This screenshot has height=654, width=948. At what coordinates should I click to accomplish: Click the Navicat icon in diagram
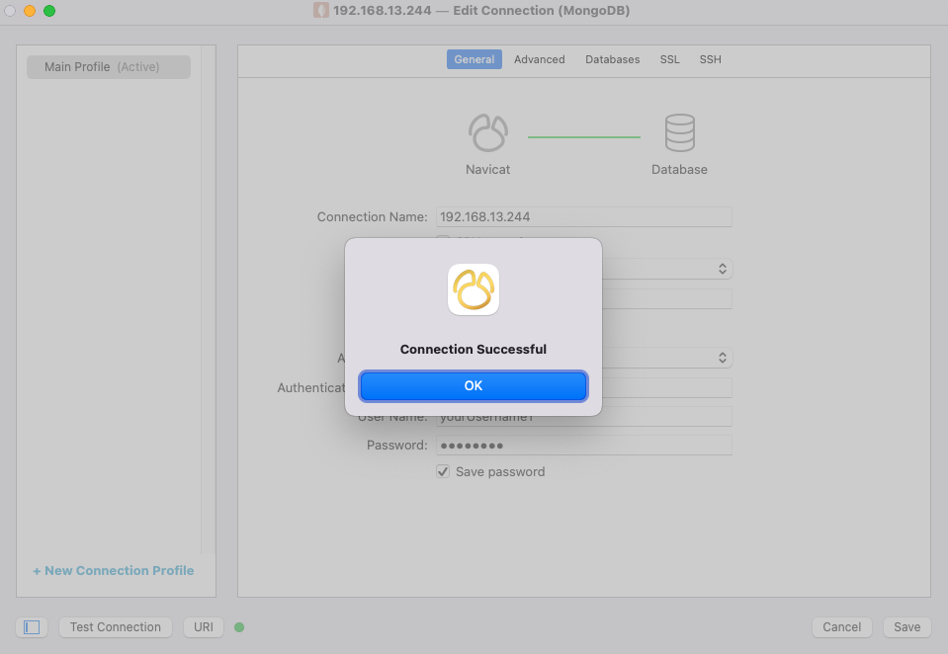(x=488, y=133)
